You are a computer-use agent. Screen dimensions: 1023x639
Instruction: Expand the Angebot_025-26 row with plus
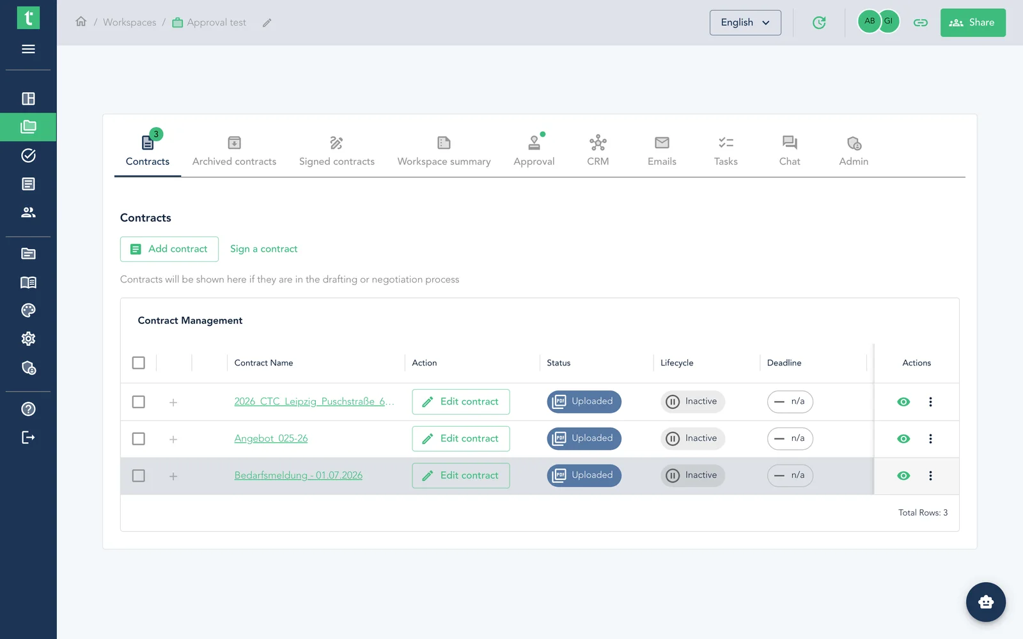tap(173, 440)
